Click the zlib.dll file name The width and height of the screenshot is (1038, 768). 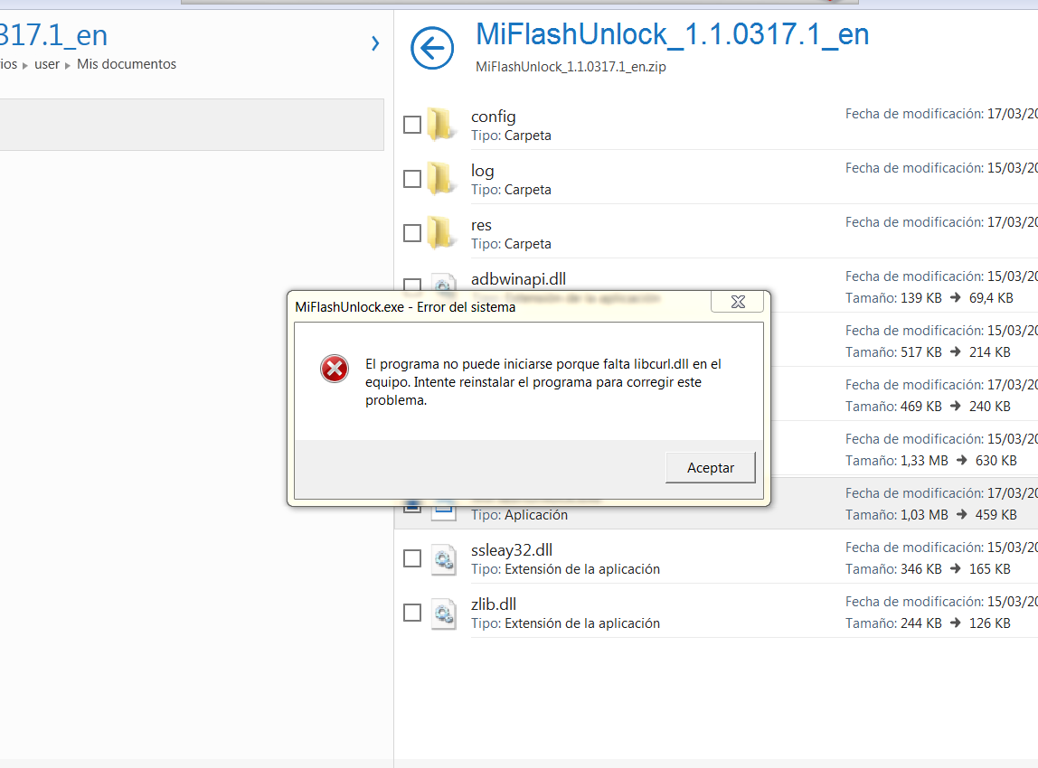coord(494,604)
